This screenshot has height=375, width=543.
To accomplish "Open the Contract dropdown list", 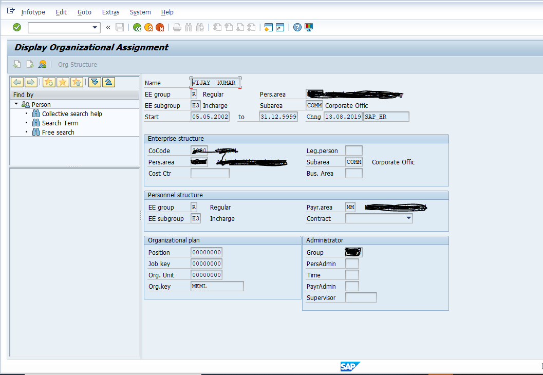I will click(x=409, y=218).
